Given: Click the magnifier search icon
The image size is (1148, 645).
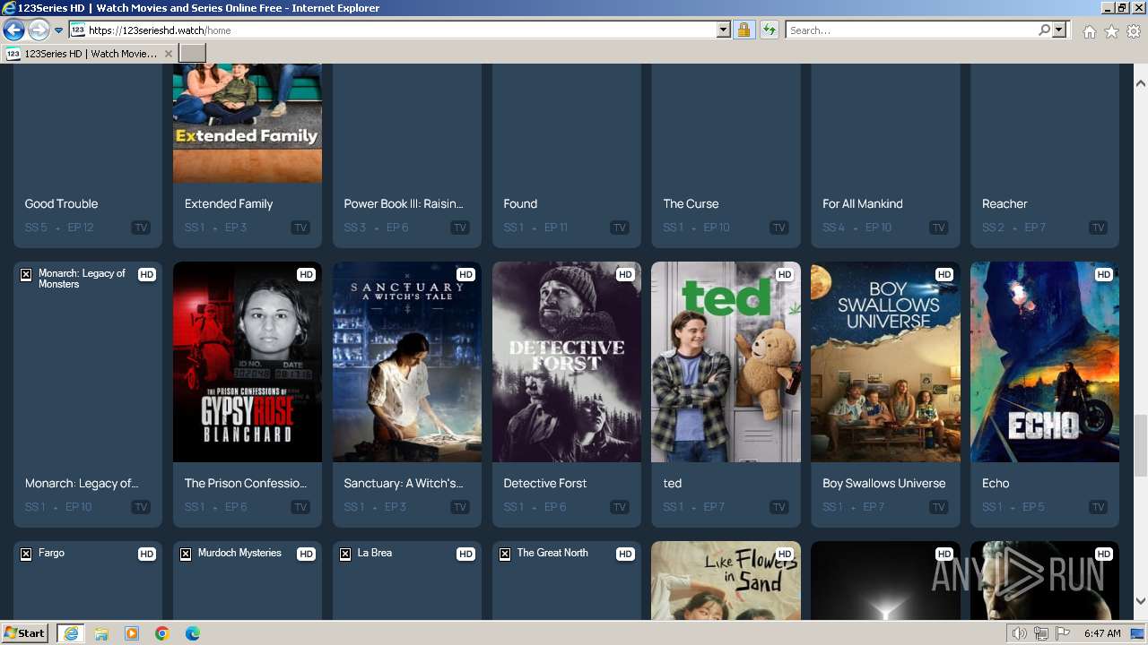Looking at the screenshot, I should (x=1044, y=30).
